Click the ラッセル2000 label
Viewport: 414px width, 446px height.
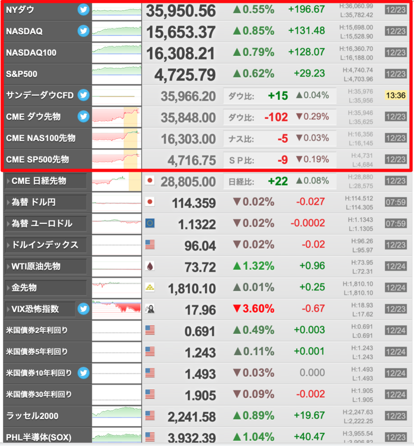pos(32,416)
